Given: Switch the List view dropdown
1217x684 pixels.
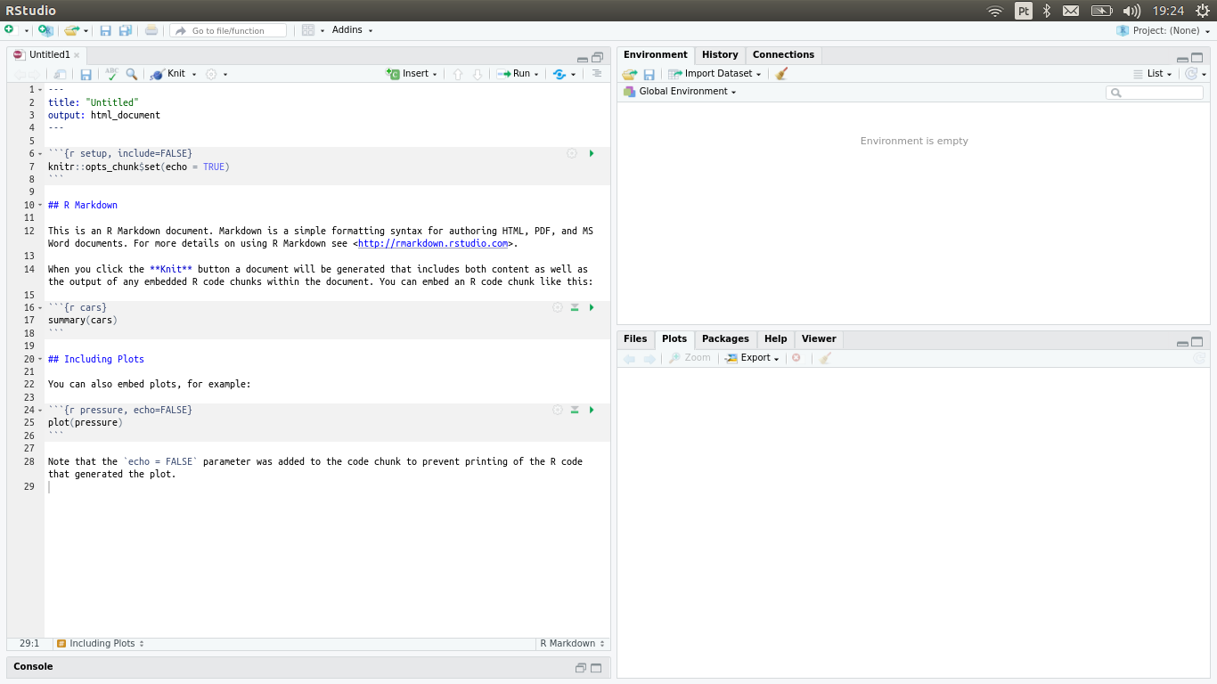Looking at the screenshot, I should point(1154,74).
